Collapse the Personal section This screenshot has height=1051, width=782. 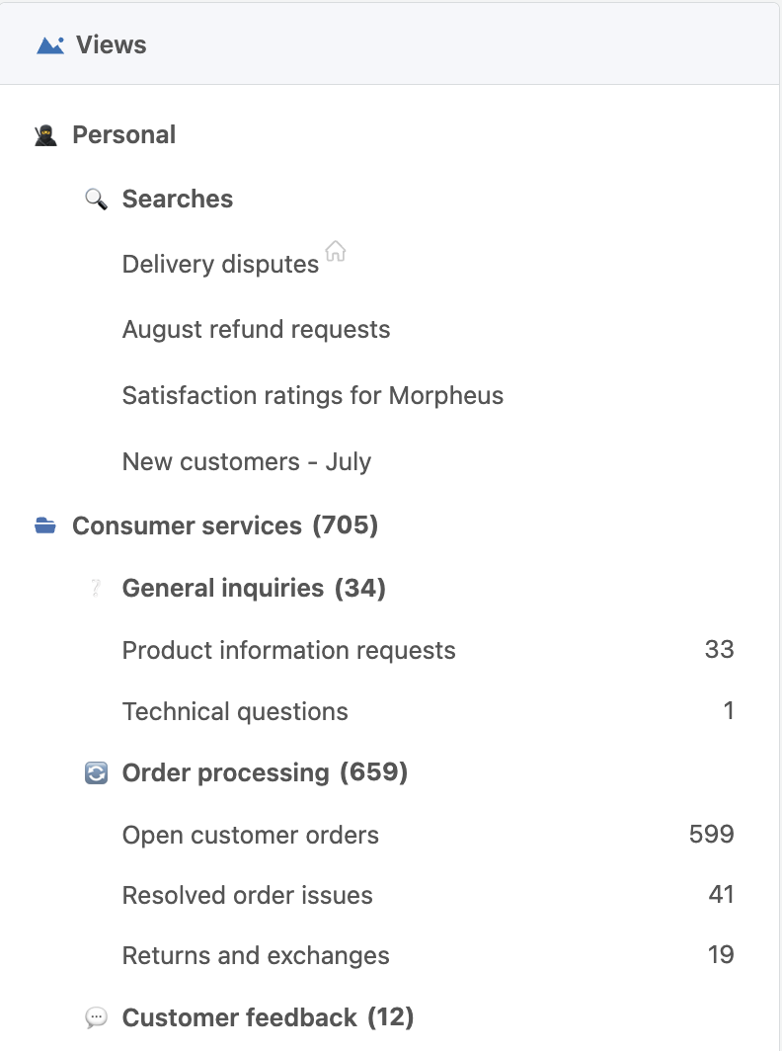click(x=124, y=134)
